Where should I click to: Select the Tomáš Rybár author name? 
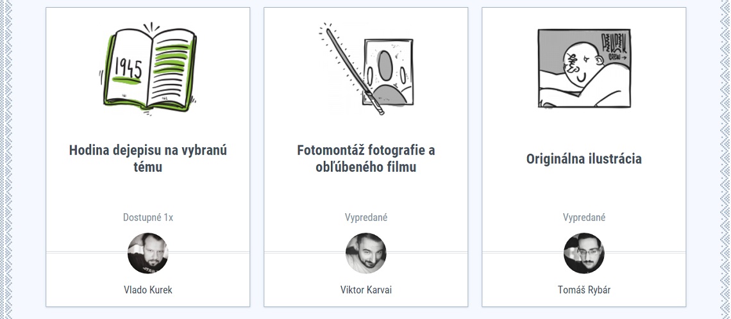click(x=584, y=290)
